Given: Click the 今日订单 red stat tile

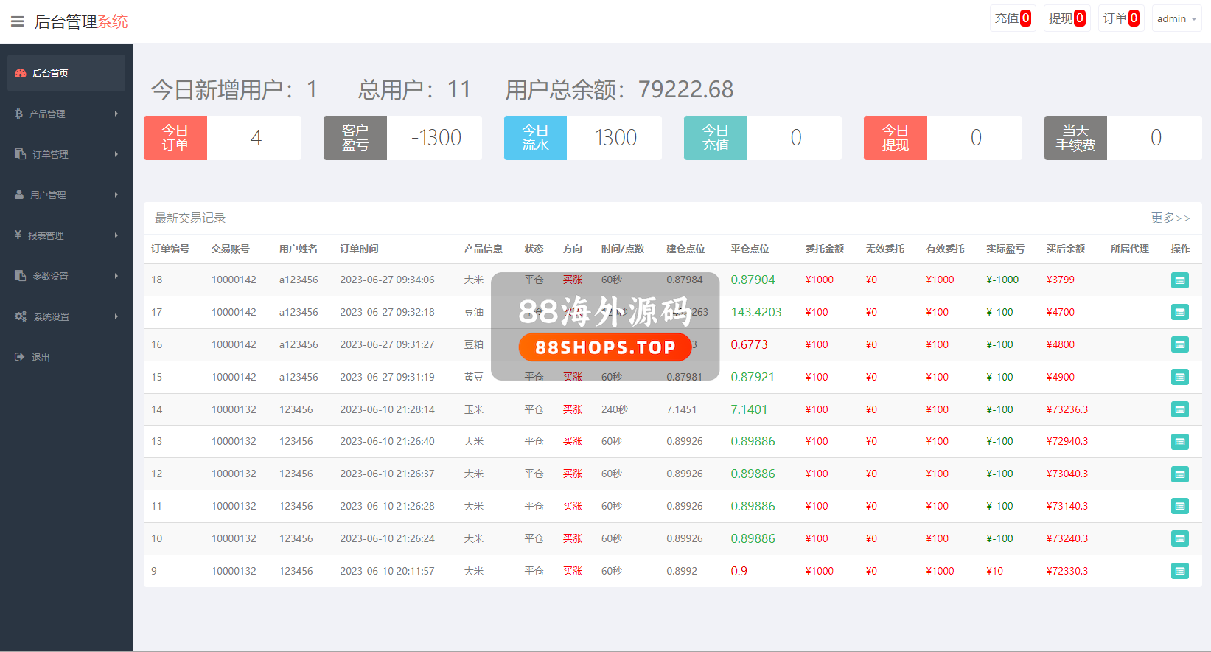Looking at the screenshot, I should click(175, 138).
